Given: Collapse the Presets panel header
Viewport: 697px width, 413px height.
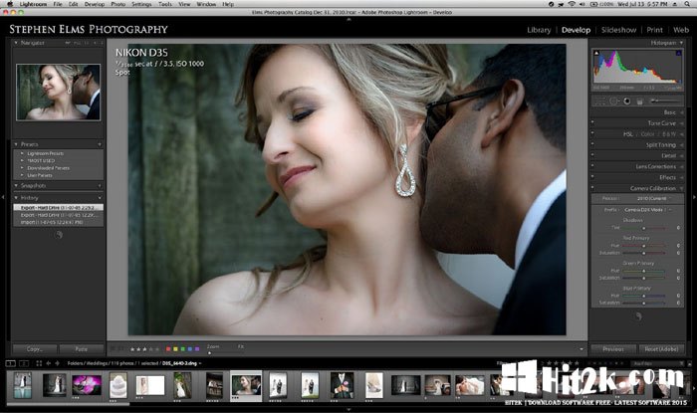Looking at the screenshot, I should 16,144.
